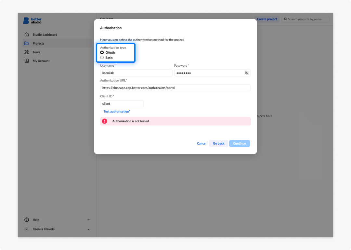Screen dimensions: 351x250
Task: Click the Cancel button
Action: 201,143
